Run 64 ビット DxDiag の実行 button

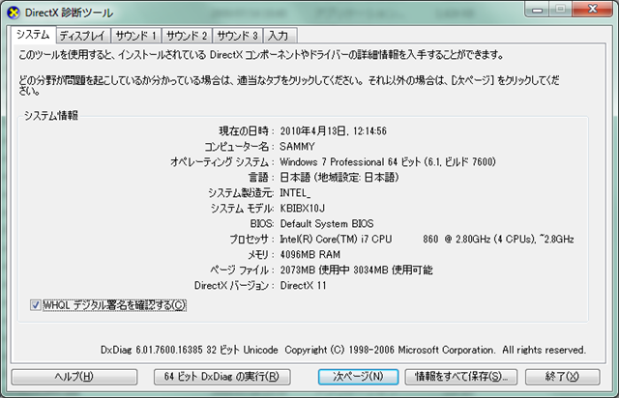tap(221, 377)
